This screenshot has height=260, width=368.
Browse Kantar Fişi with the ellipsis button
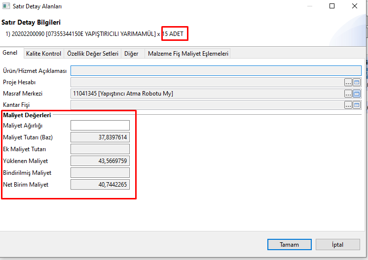[348, 105]
